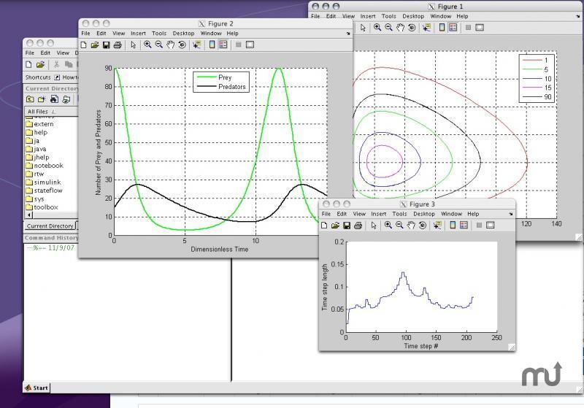Image resolution: width=584 pixels, height=408 pixels.
Task: Toggle Insert Legend button in Figure 2
Action: click(223, 45)
